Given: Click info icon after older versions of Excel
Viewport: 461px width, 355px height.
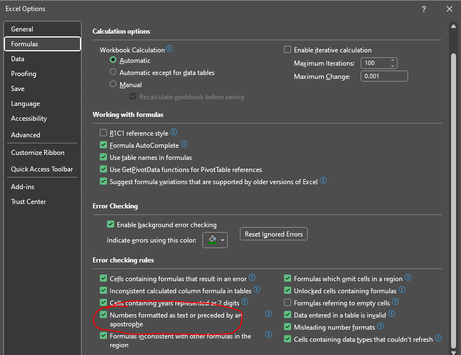Looking at the screenshot, I should [323, 180].
